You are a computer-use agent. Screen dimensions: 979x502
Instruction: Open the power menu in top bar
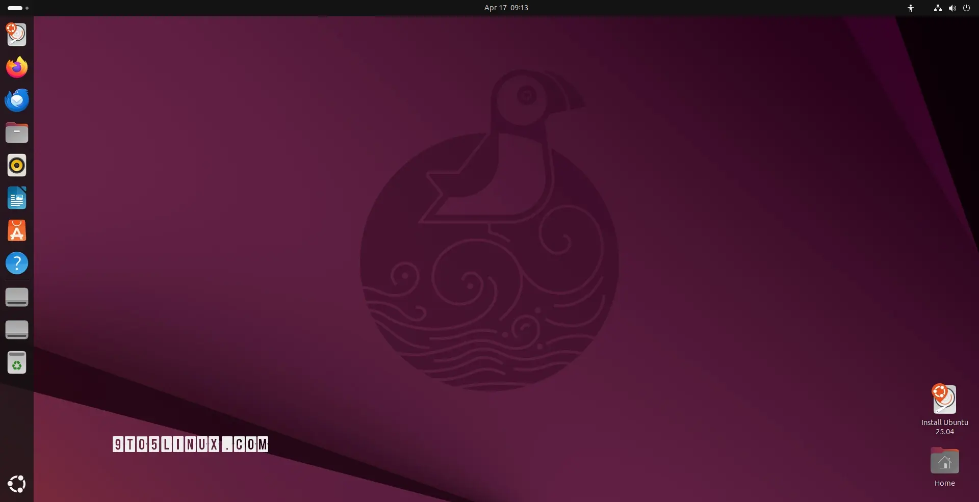(x=966, y=8)
